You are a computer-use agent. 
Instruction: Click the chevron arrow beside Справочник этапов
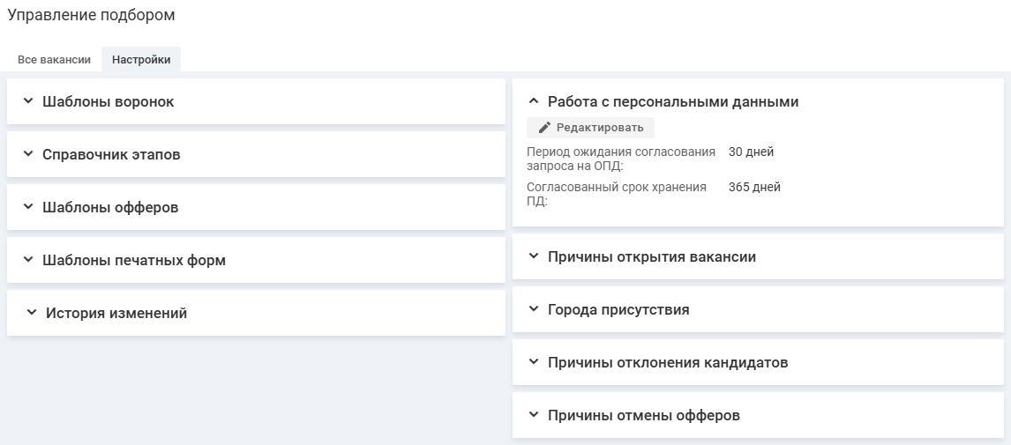28,154
